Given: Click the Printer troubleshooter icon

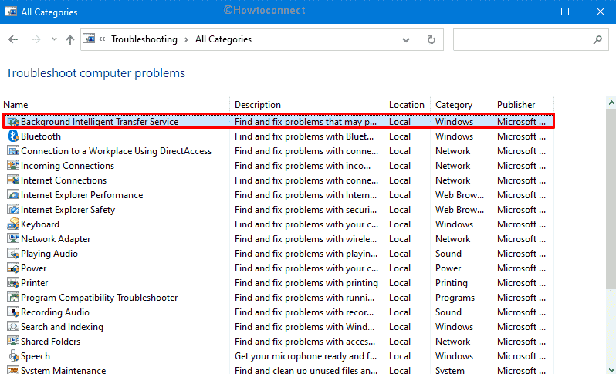Looking at the screenshot, I should pos(13,282).
